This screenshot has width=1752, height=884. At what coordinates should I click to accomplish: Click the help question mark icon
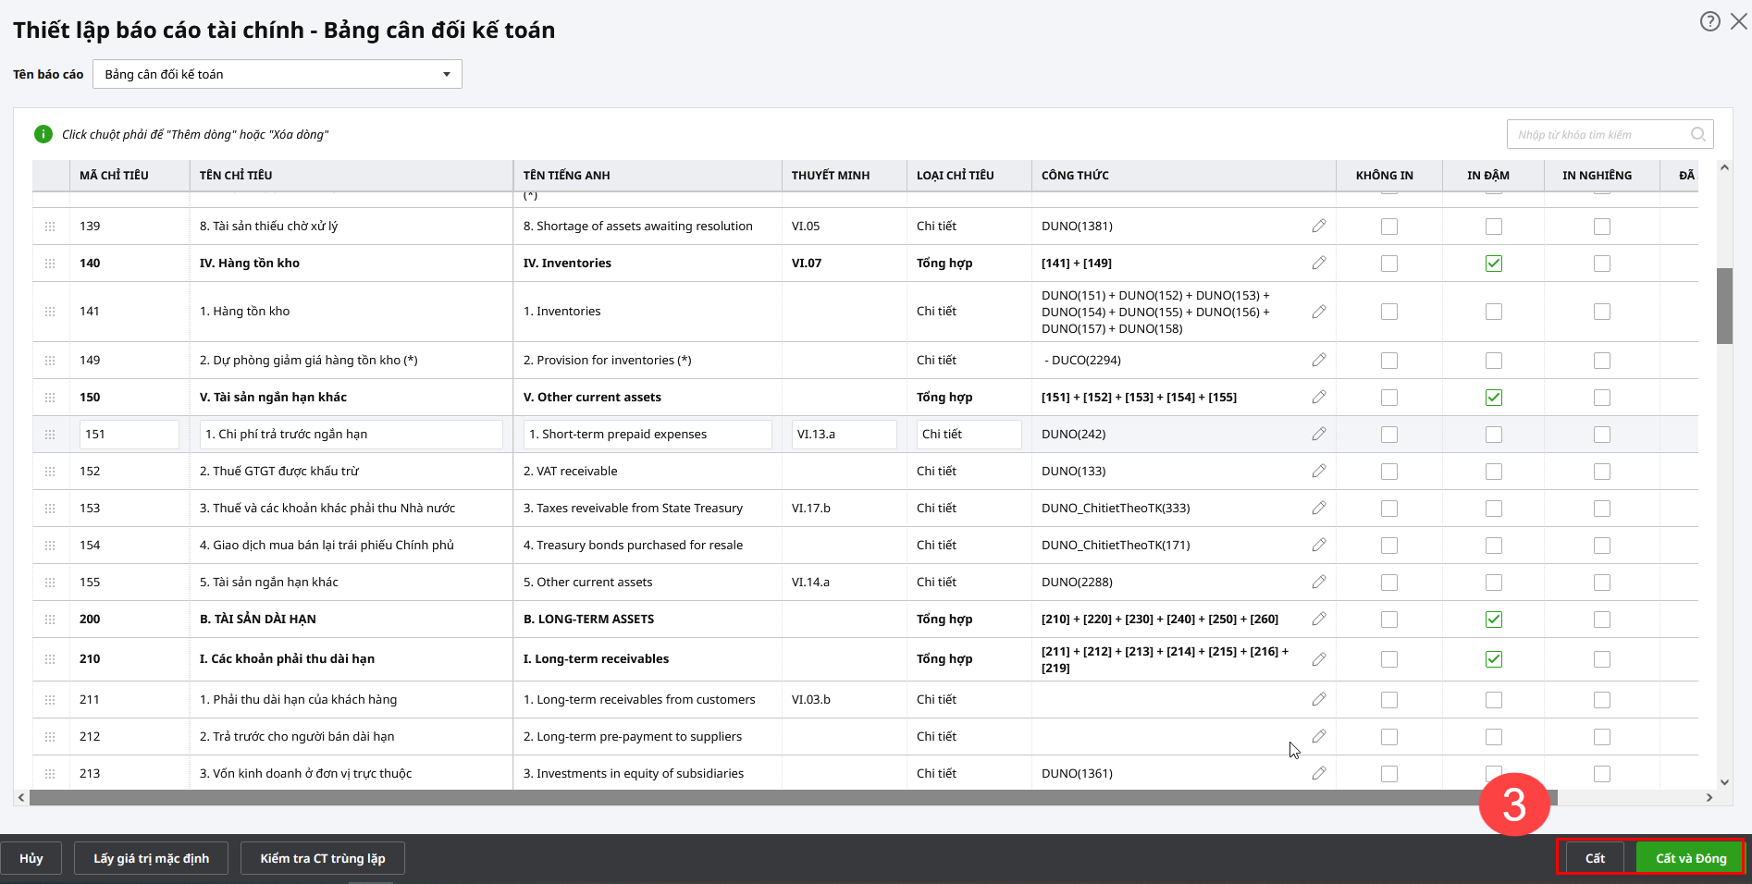click(1709, 21)
